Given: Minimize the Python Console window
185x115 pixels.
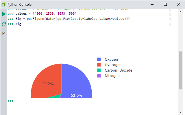Looking at the screenshot, I should (x=152, y=5).
